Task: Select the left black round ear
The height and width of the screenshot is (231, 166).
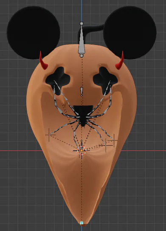Action: [x=33, y=33]
